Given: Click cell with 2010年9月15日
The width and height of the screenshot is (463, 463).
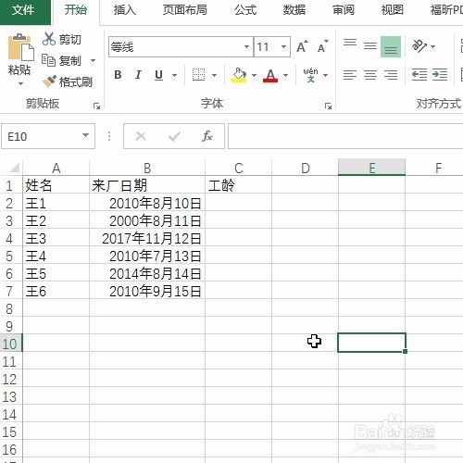Looking at the screenshot, I should (147, 291).
